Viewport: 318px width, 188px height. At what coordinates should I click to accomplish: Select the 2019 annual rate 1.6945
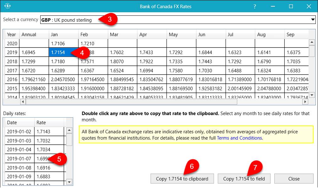pos(34,52)
